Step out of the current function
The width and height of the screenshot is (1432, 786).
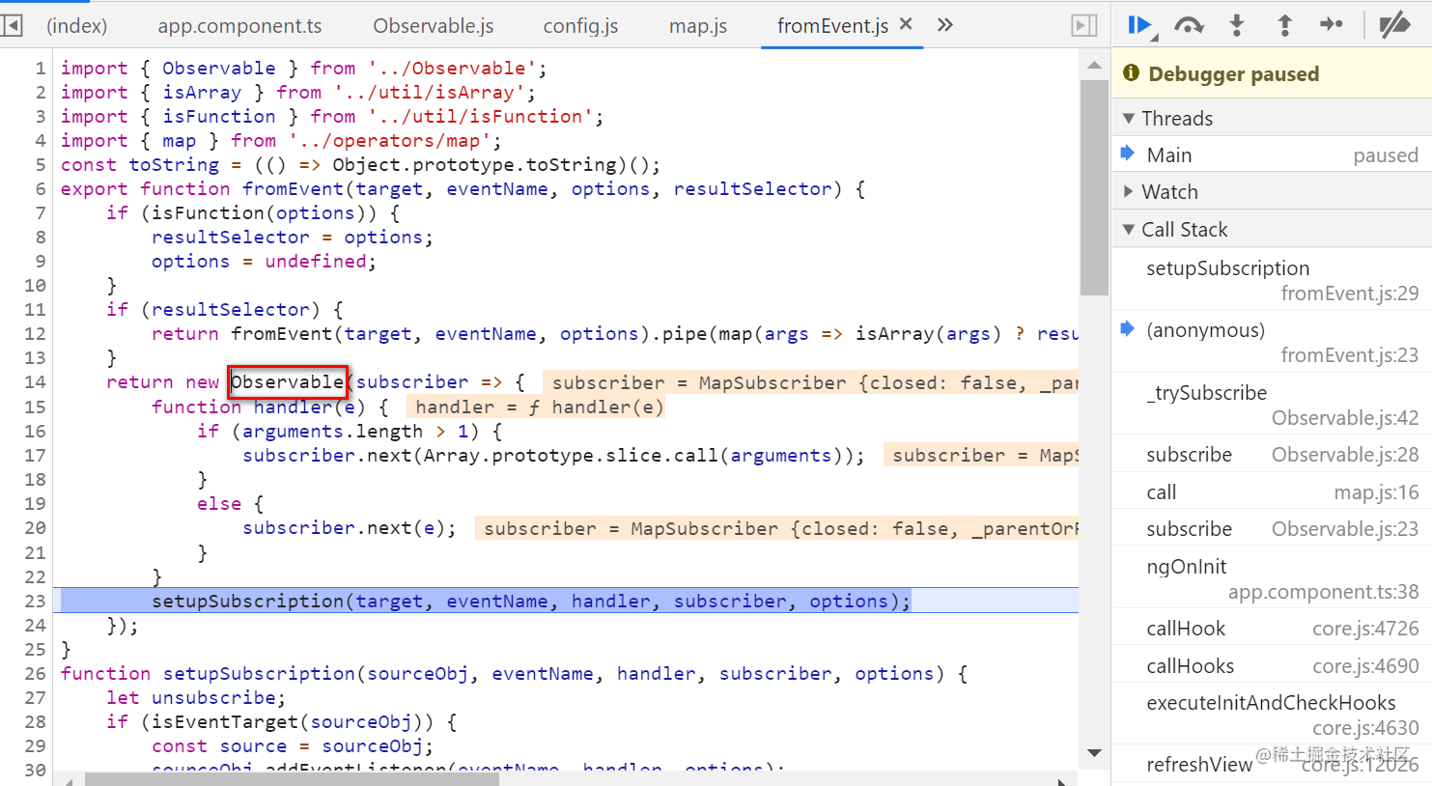(1285, 25)
